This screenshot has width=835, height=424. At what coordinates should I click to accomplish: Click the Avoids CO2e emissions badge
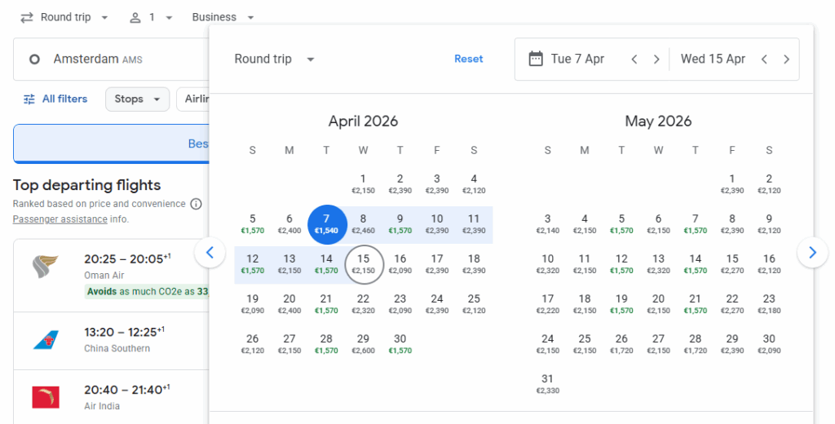pos(147,291)
